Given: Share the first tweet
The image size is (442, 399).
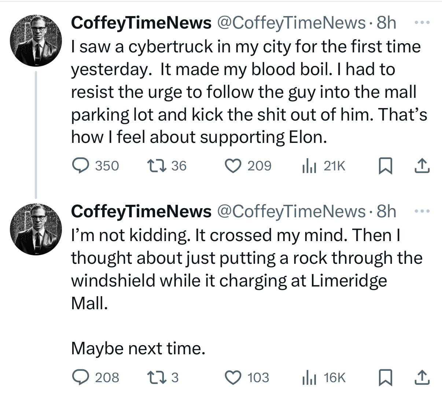Looking at the screenshot, I should pyautogui.click(x=422, y=166).
